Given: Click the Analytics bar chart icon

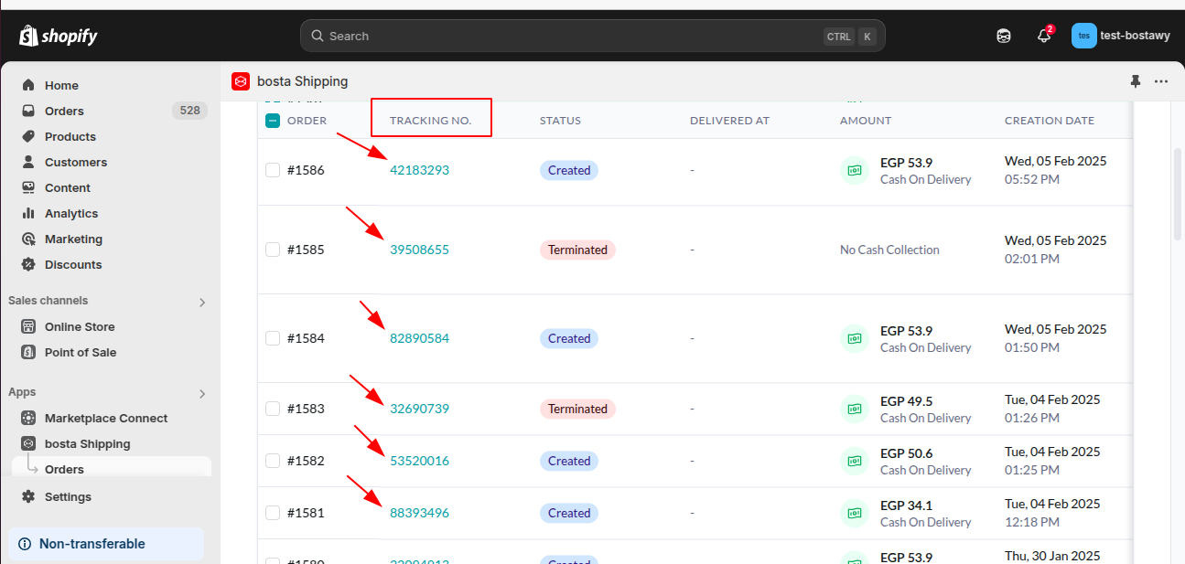Looking at the screenshot, I should [x=28, y=213].
